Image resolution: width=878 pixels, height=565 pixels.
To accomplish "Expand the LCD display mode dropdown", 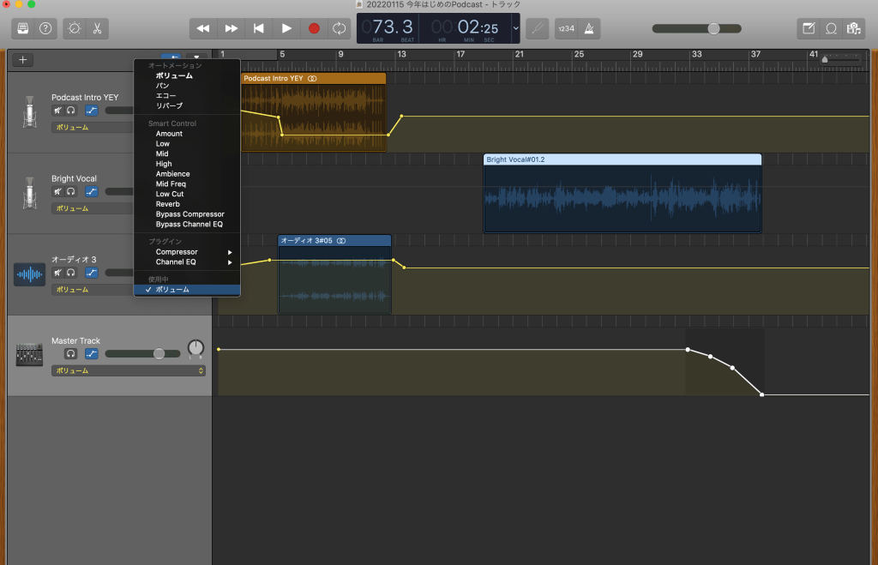I will pyautogui.click(x=515, y=28).
